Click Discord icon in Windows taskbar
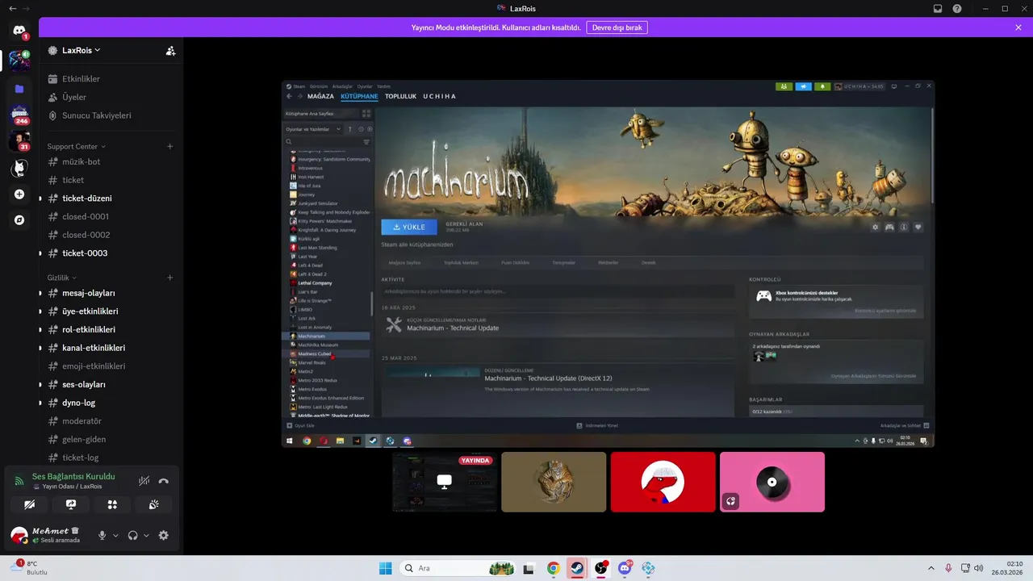1033x581 pixels. tap(624, 568)
